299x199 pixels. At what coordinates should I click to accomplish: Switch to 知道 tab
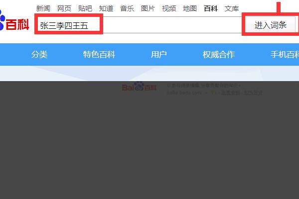[106, 8]
